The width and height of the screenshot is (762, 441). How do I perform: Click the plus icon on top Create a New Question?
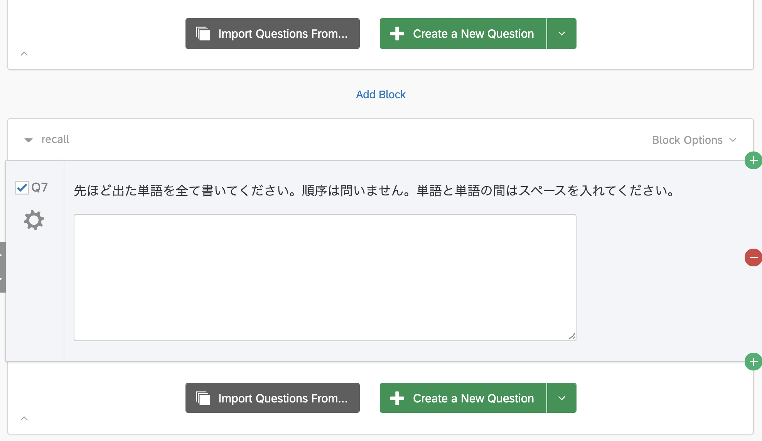tap(397, 34)
